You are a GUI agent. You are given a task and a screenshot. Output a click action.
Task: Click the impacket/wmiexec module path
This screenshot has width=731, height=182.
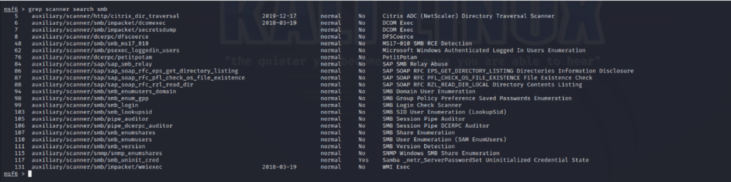click(x=97, y=167)
